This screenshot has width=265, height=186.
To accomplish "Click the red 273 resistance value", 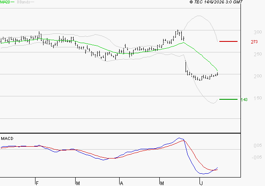I will (254, 42).
